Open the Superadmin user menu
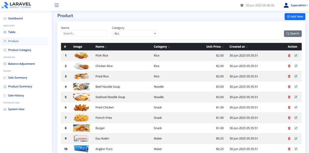The width and height of the screenshot is (309, 153). click(x=296, y=5)
